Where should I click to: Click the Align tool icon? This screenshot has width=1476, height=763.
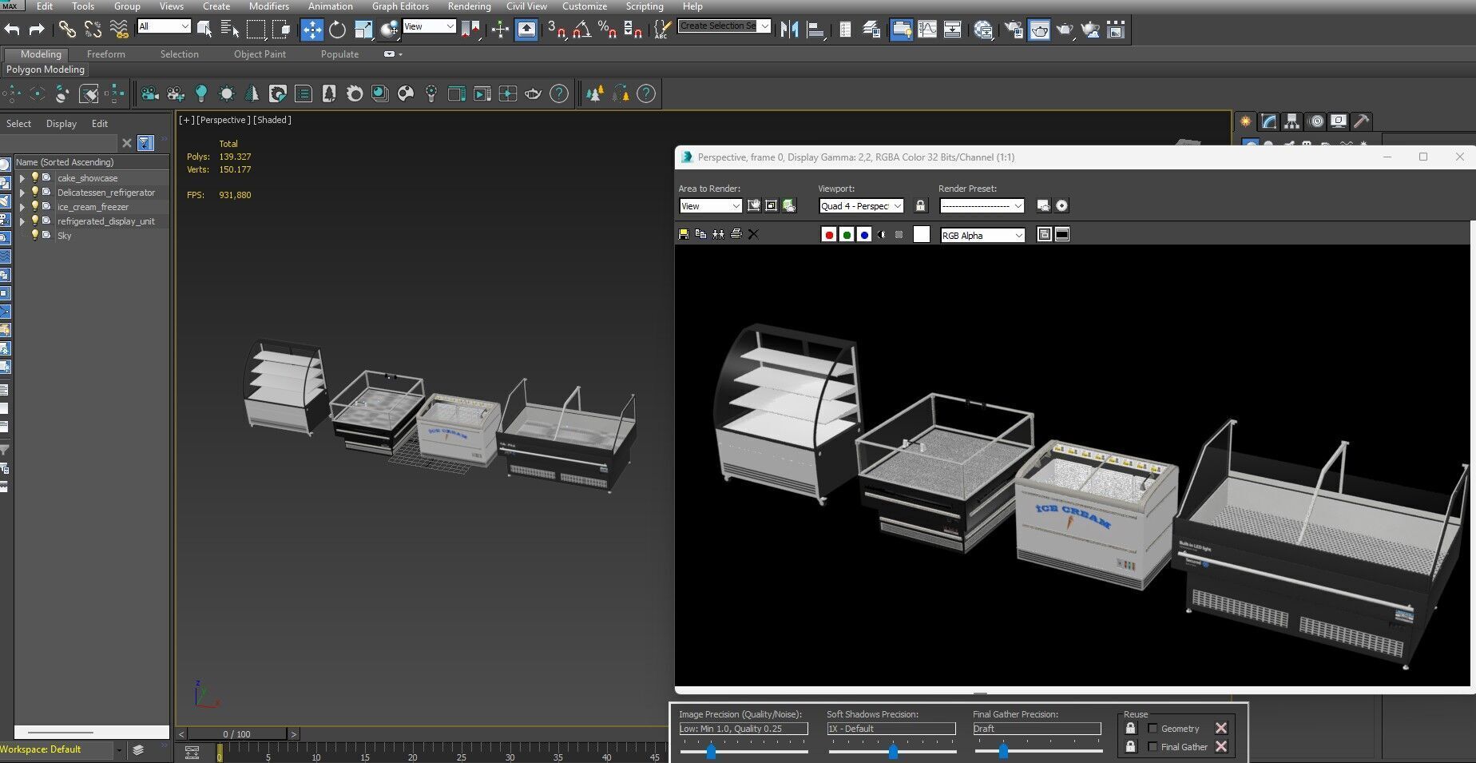815,30
